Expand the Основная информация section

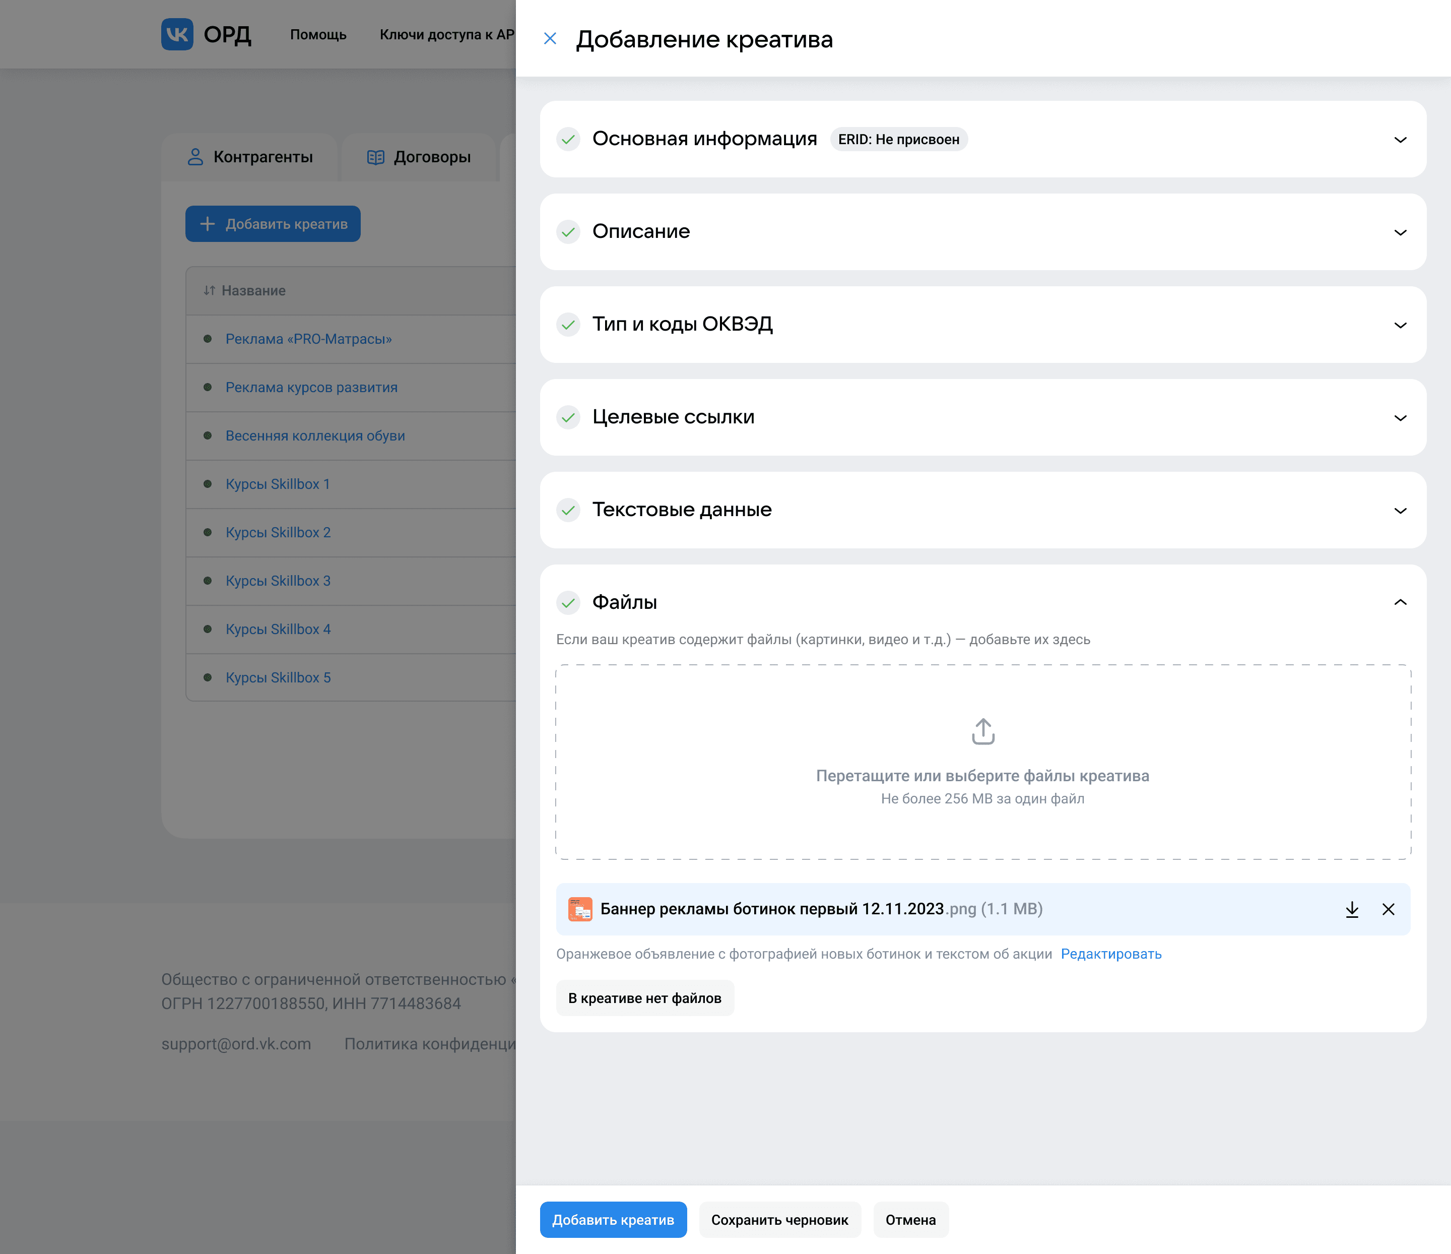(x=1400, y=140)
